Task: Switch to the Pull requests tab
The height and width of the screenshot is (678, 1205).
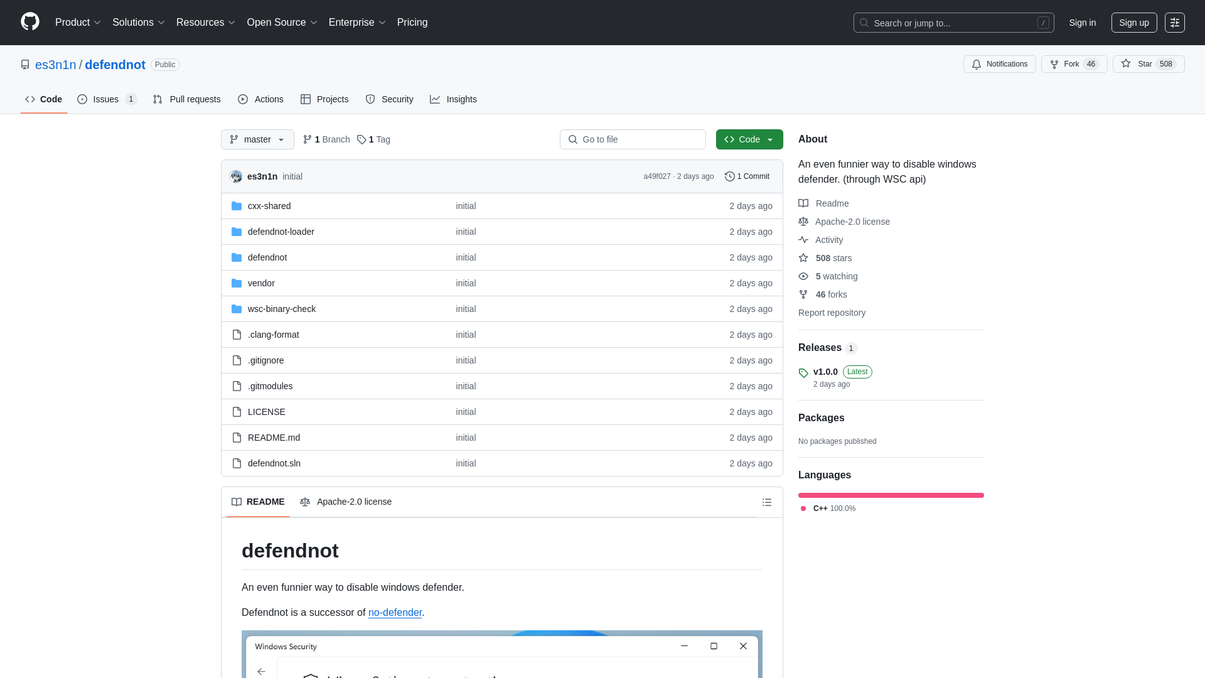Action: point(186,99)
